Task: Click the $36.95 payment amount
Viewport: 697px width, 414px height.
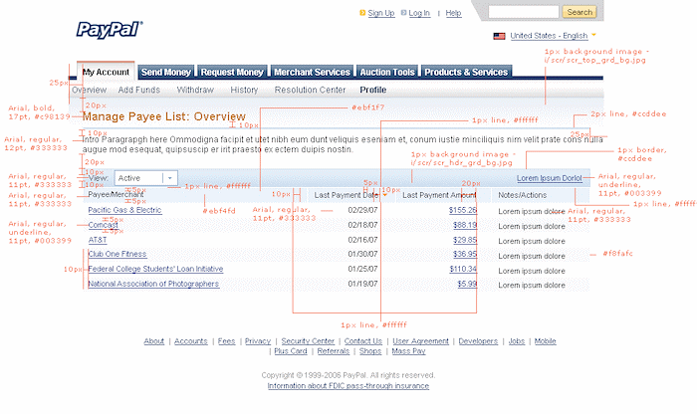Action: pos(465,254)
